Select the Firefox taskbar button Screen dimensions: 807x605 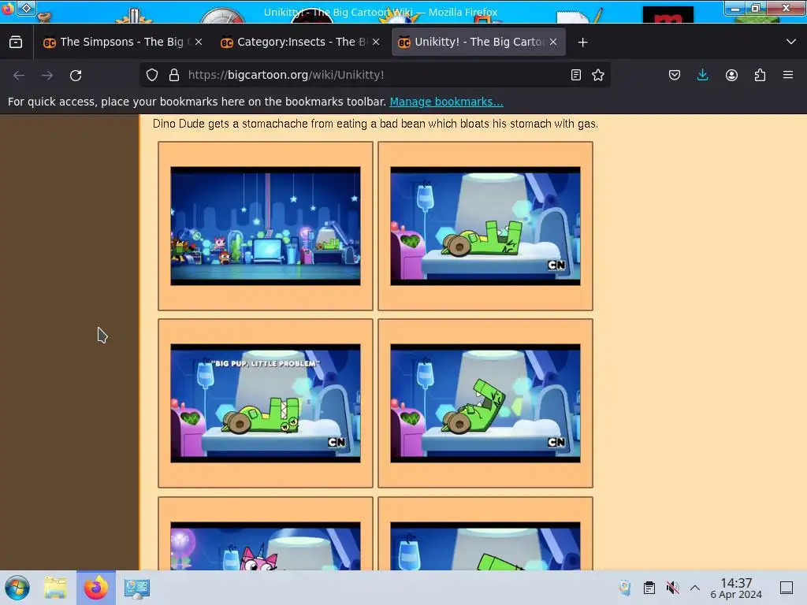pos(96,588)
